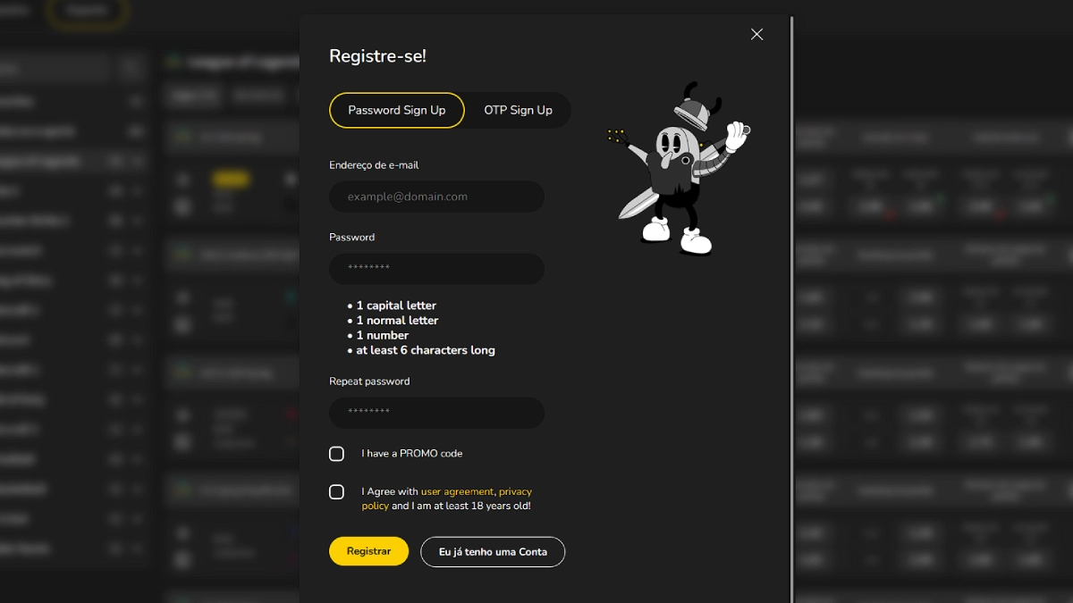Click the Registre-se! dialog heading
This screenshot has height=603, width=1073.
click(x=377, y=56)
